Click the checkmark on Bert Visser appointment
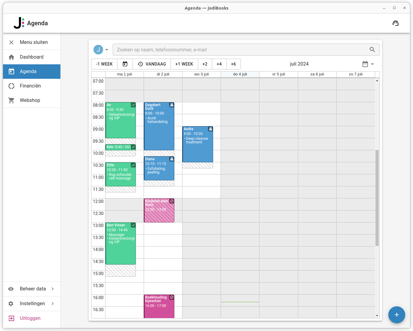Screen dimensions: 413x331 point(133,225)
